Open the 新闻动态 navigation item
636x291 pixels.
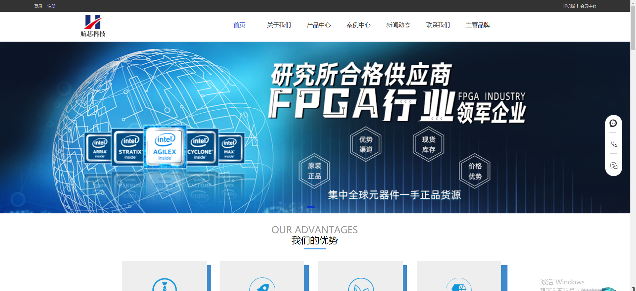pyautogui.click(x=398, y=25)
